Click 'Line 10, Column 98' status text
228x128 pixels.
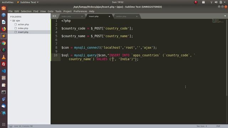click(x=23, y=126)
